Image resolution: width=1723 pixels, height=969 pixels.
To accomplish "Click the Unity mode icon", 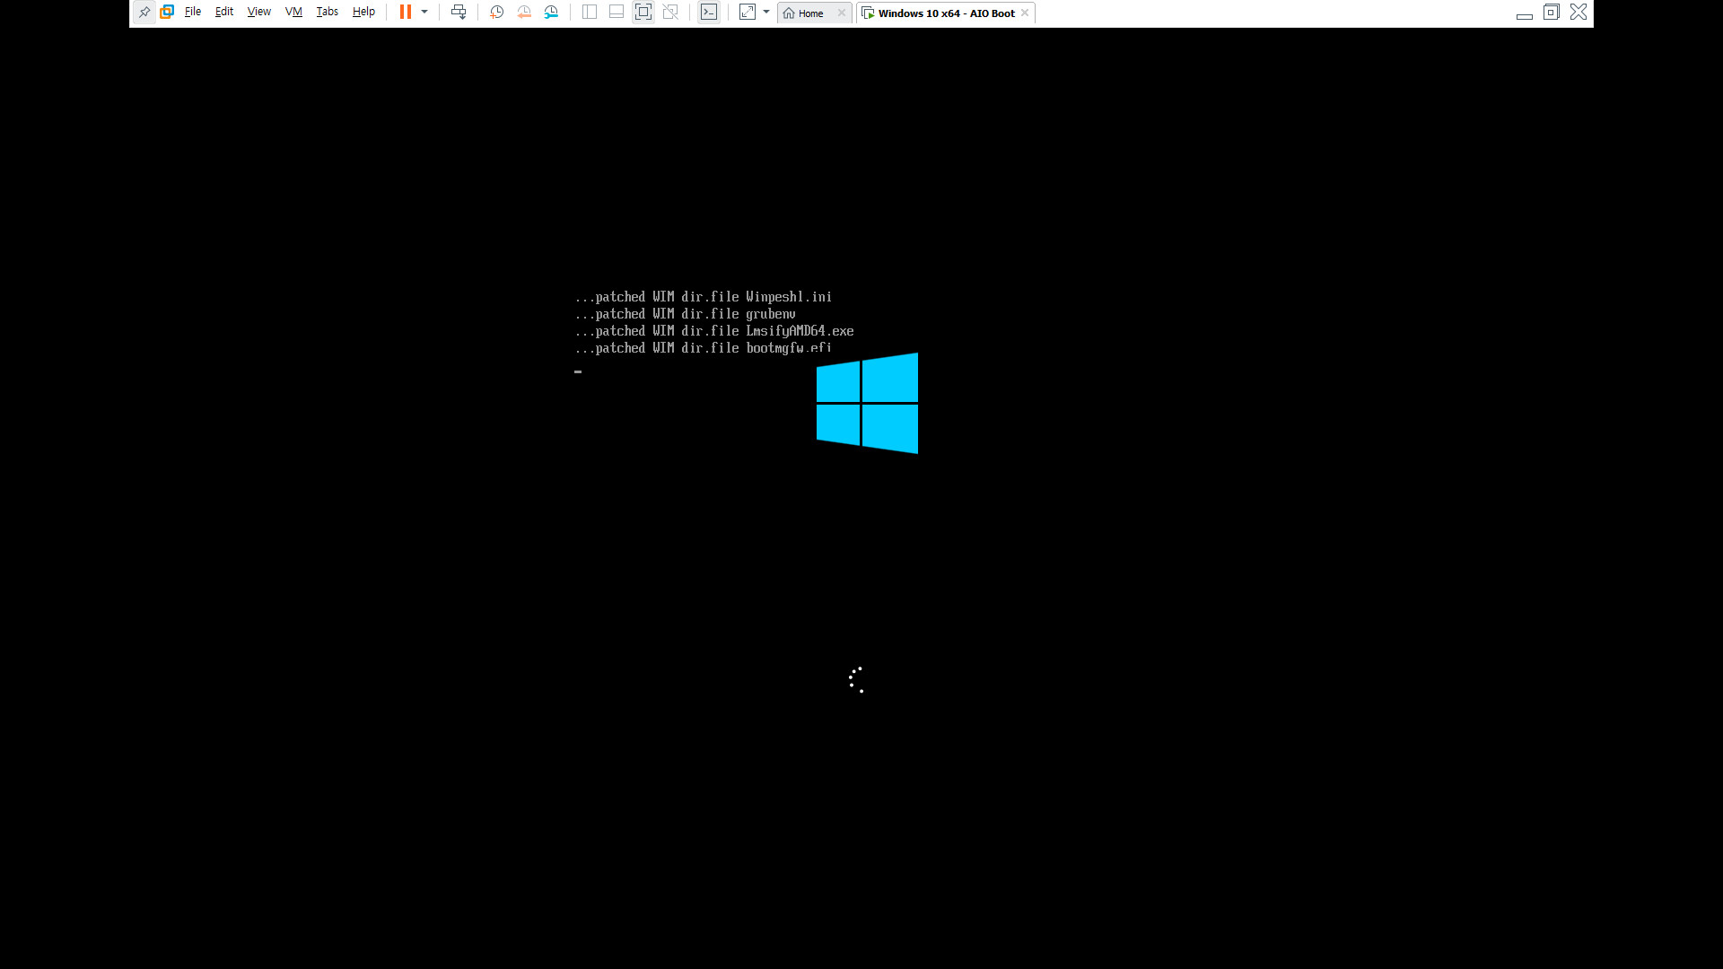I will coord(670,13).
